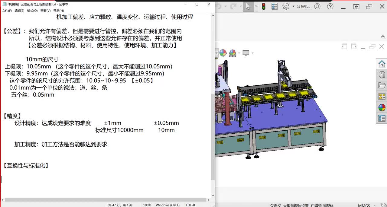Open View Palette icon in task pane

(x=382, y=97)
